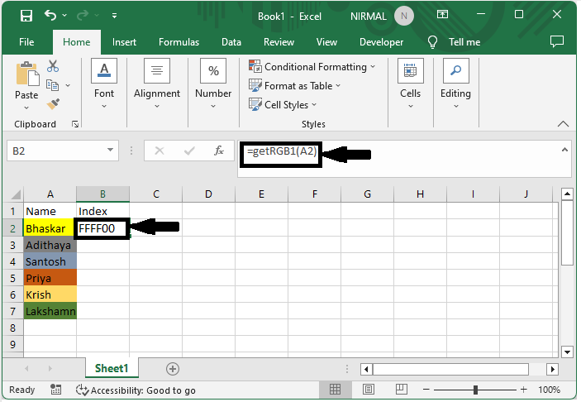Select the green Lakshamn cell
This screenshot has height=402, width=581.
pyautogui.click(x=50, y=311)
